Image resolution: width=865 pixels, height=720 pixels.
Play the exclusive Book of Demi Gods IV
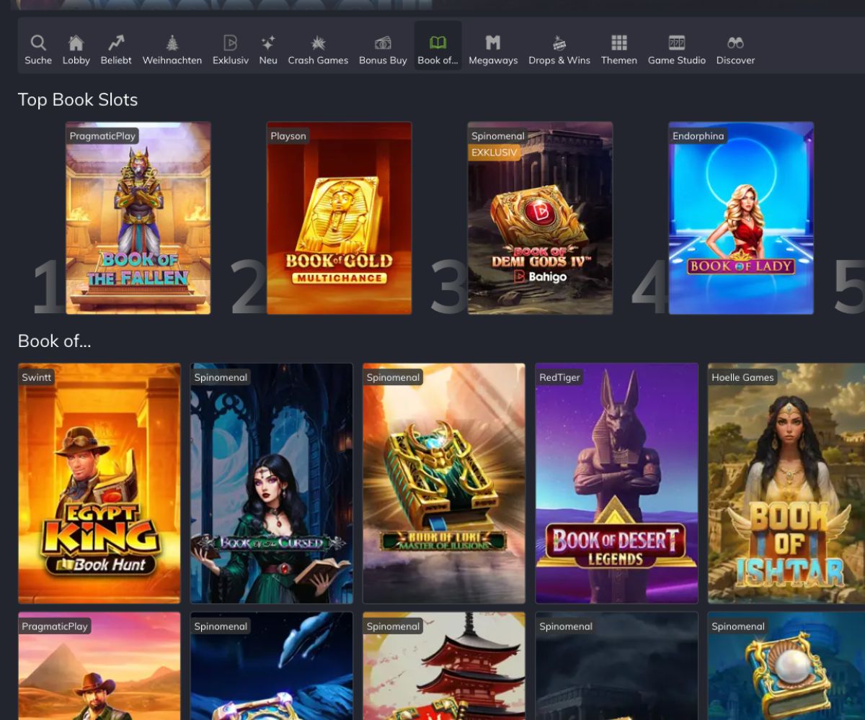(x=540, y=218)
